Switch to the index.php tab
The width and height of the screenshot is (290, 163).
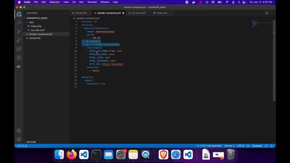click(162, 13)
